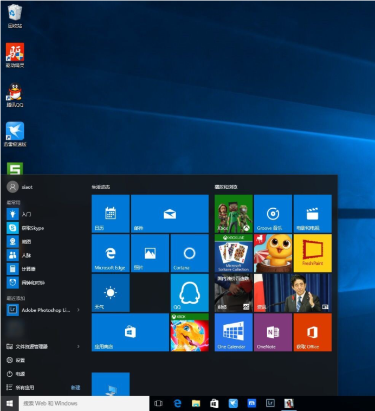Open the 应用商店 store tile

click(130, 332)
